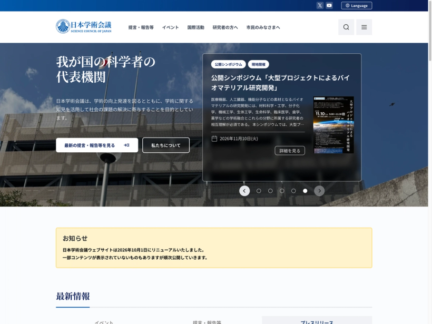Switch to the 提言・報告等 tab under 最新情報

tap(207, 321)
